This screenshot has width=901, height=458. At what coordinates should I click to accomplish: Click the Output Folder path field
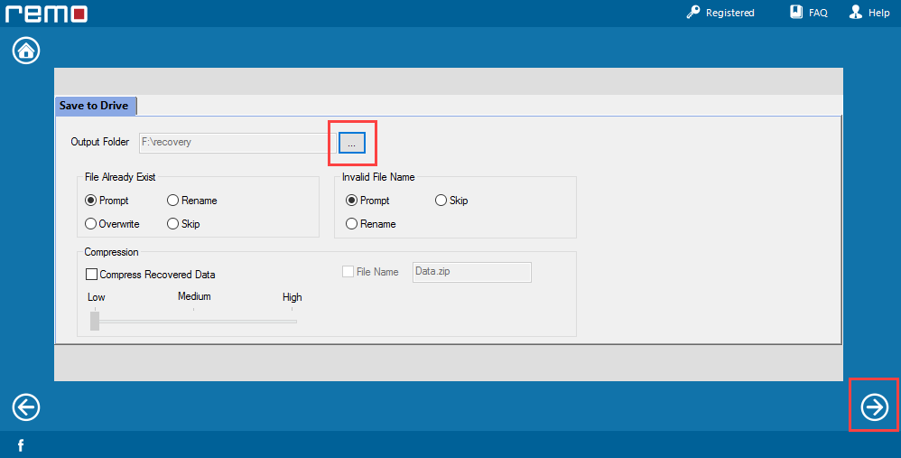tap(237, 143)
